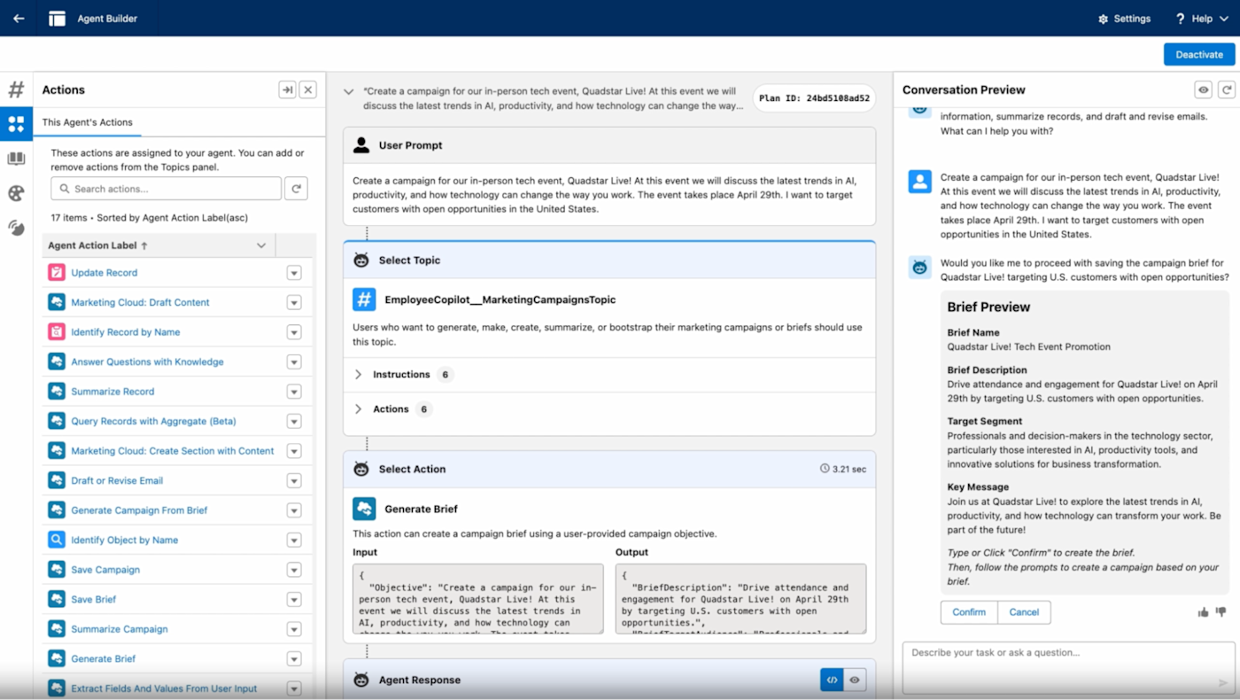Open the radar signal icon in sidebar
The image size is (1240, 700).
click(x=16, y=228)
